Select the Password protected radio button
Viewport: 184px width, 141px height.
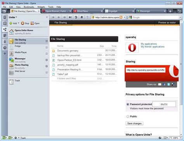pos(128,104)
